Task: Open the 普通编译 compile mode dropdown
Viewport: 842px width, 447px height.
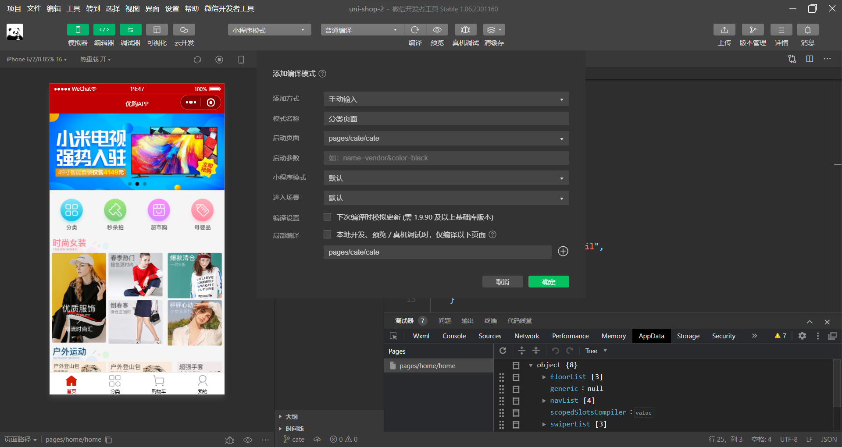Action: tap(362, 30)
